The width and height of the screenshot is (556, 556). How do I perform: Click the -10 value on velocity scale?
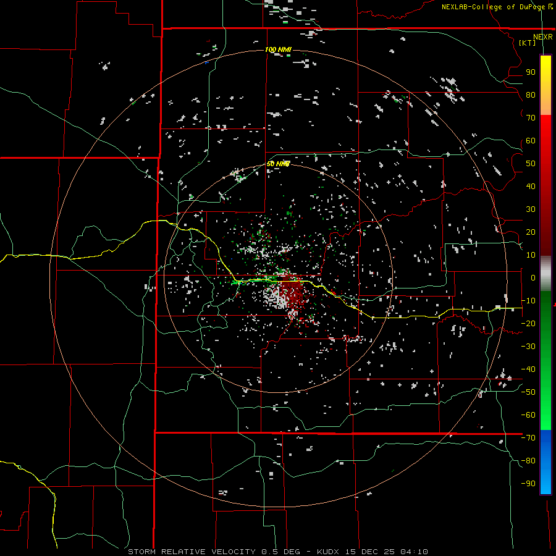528,301
